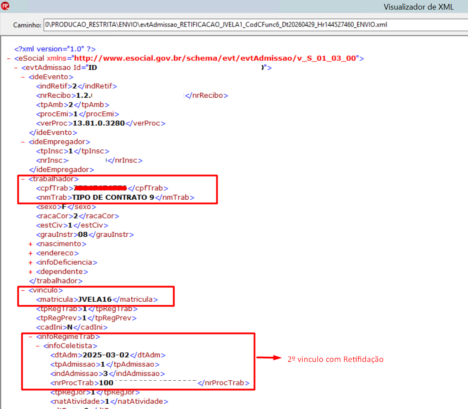Select the tpRegTrab line
Screen dimensions: 468x409
point(87,309)
